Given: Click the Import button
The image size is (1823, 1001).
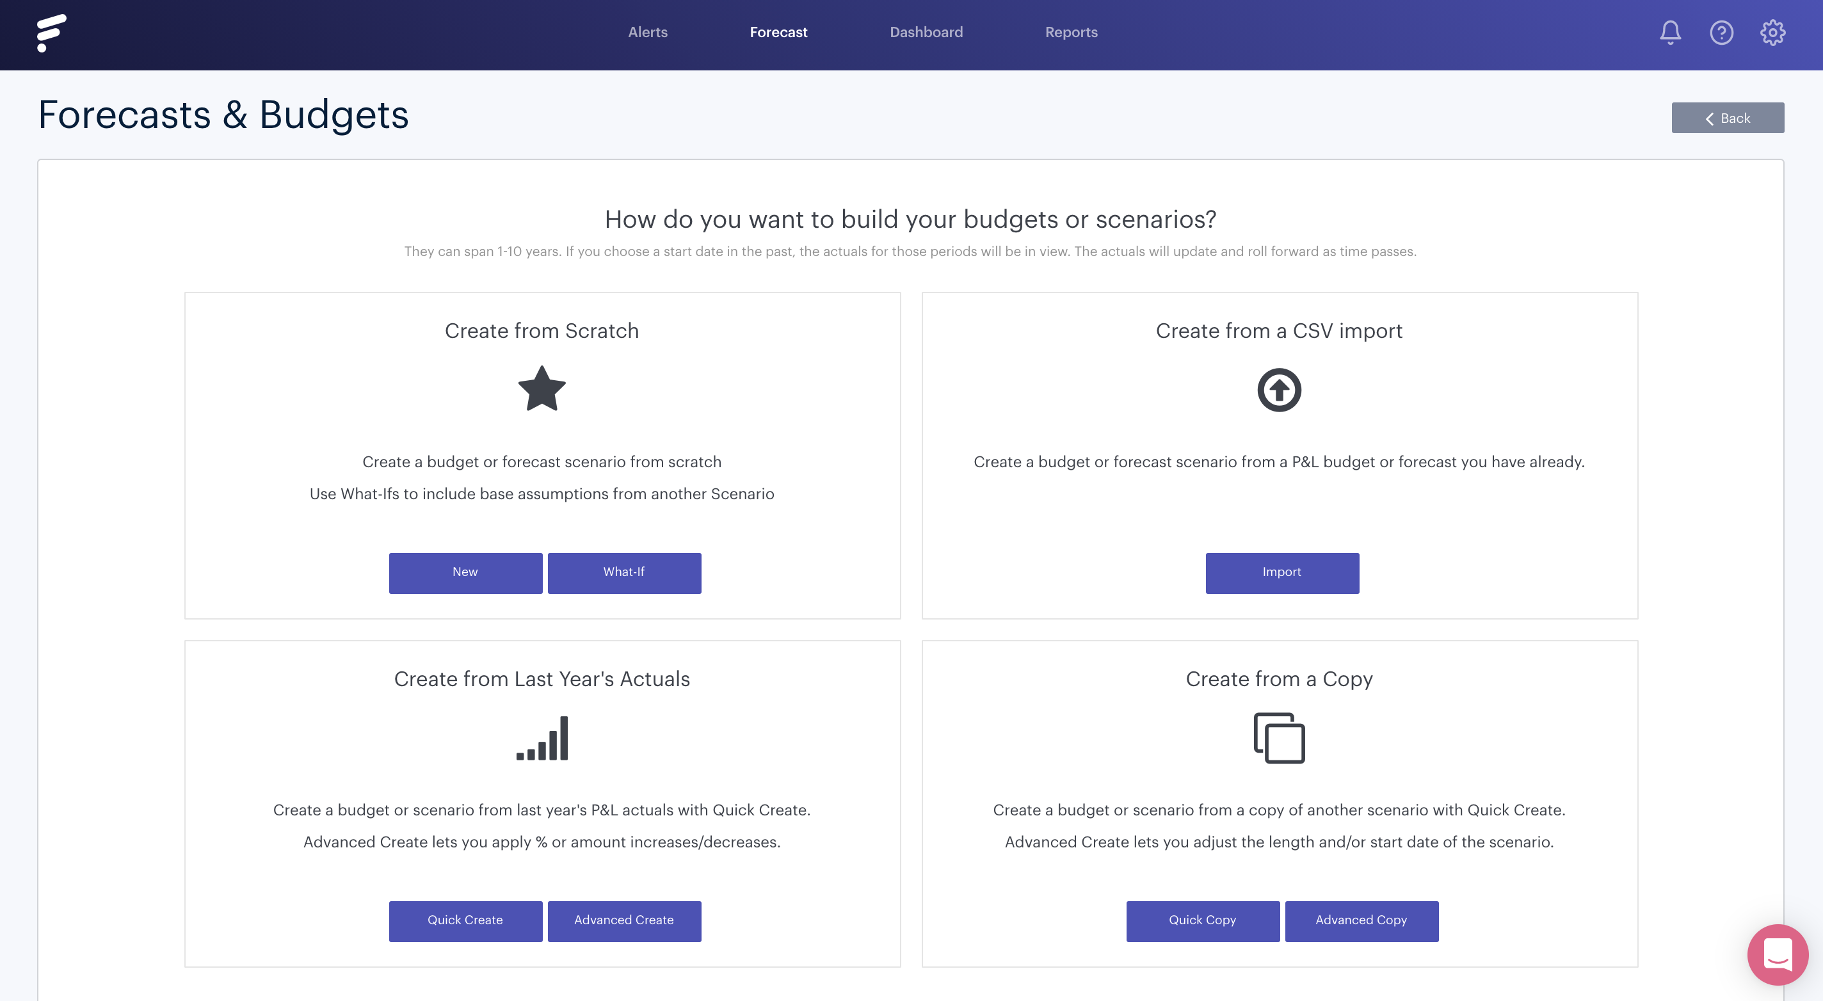Looking at the screenshot, I should [x=1282, y=573].
